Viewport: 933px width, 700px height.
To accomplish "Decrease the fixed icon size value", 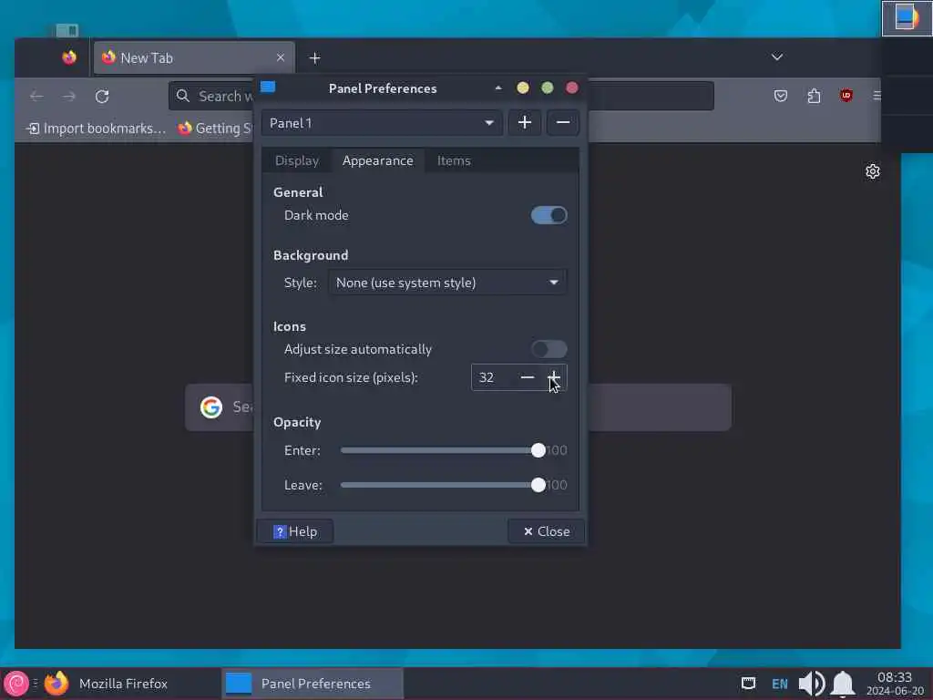I will (x=528, y=377).
